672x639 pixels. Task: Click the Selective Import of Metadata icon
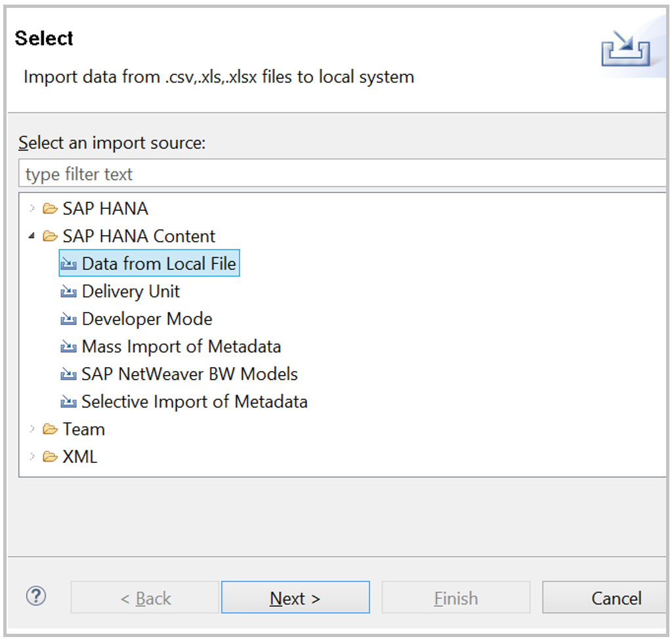click(x=69, y=401)
